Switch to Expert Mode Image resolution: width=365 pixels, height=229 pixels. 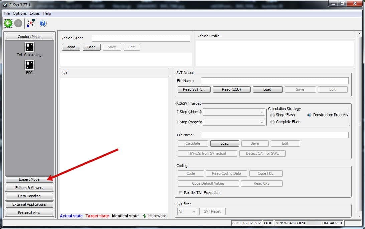(29, 179)
